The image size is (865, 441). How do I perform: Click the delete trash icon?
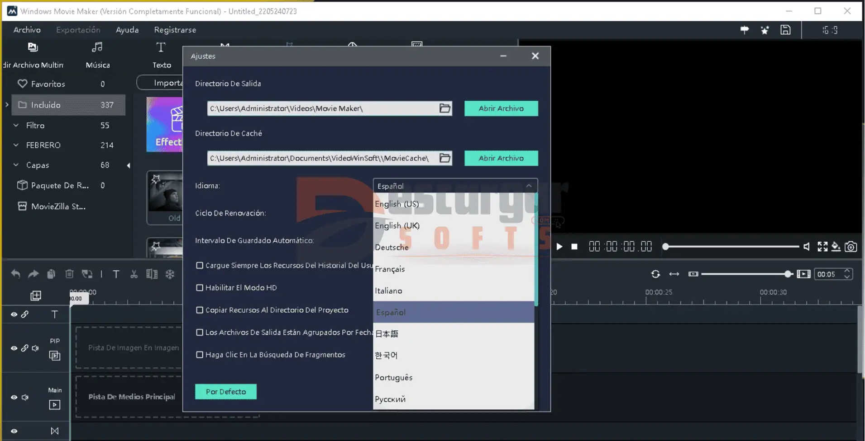click(x=69, y=274)
